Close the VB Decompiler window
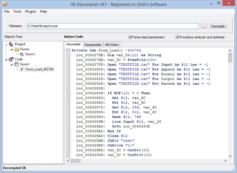Image resolution: width=237 pixels, height=173 pixels. (229, 3)
